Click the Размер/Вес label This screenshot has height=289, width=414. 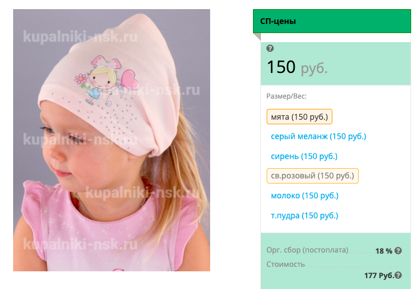(x=287, y=96)
